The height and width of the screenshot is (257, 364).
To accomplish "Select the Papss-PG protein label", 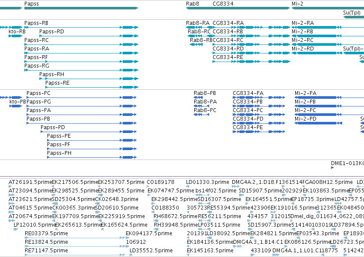I will click(38, 102).
